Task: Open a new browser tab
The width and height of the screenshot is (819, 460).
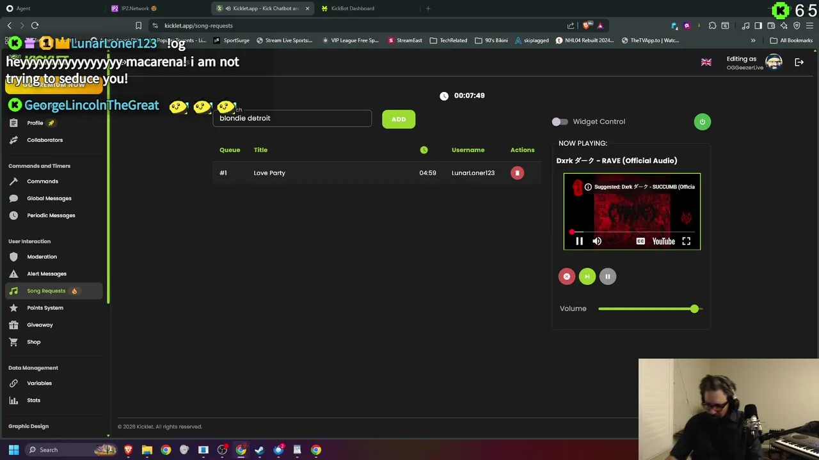Action: (428, 8)
